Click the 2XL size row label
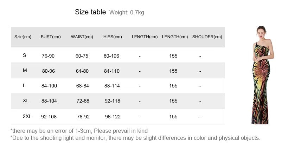 pos(27,116)
